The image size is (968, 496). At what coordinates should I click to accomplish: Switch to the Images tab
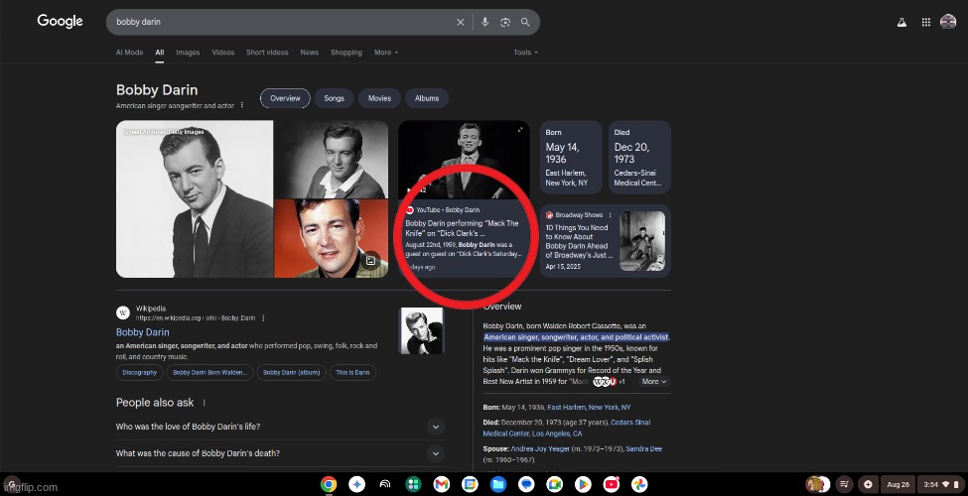(x=188, y=53)
